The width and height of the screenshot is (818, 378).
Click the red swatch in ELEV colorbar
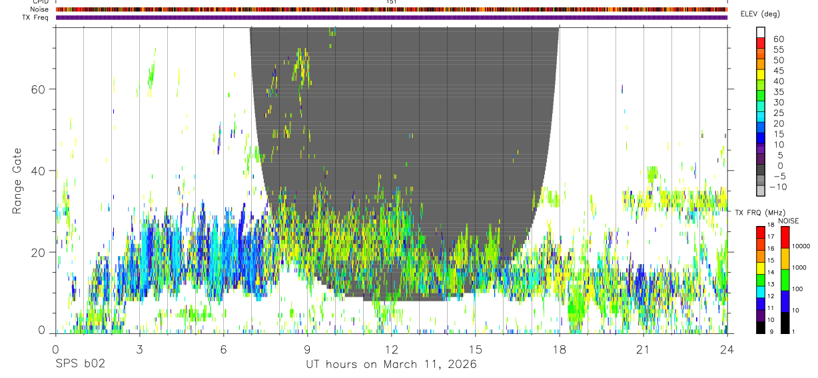(761, 43)
